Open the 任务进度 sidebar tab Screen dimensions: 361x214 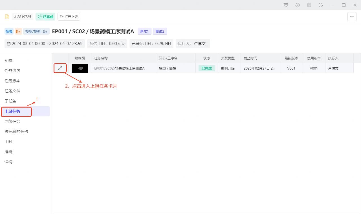[x=12, y=71]
